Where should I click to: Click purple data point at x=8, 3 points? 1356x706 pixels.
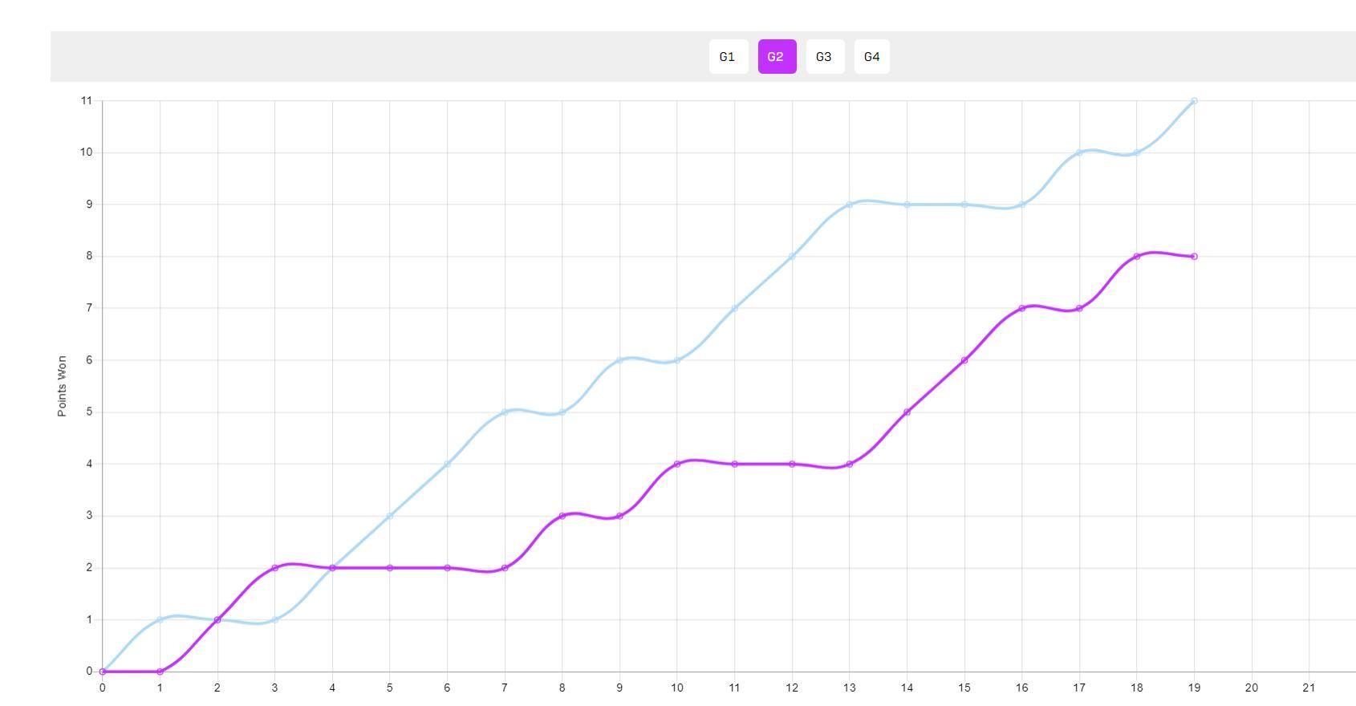click(562, 516)
